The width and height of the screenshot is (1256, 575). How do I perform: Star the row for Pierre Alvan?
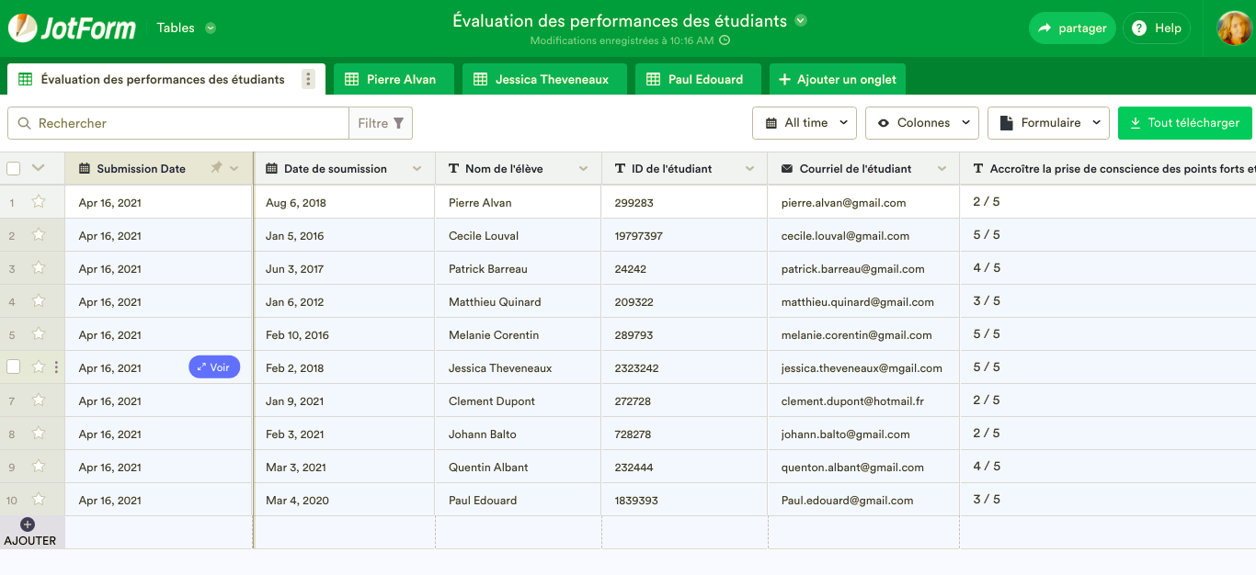coord(39,202)
